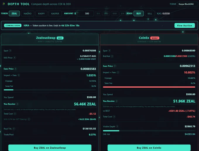Click the $4283.94 24h volume value
The height and width of the screenshot is (151, 199).
click(190, 134)
